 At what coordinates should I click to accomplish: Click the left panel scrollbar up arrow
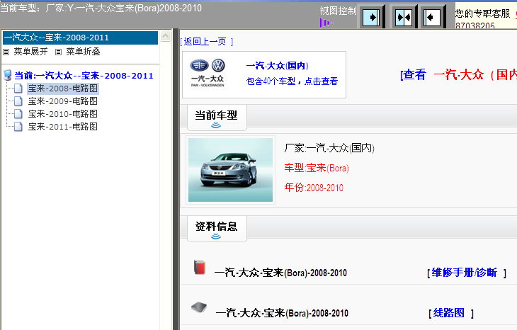coord(165,36)
